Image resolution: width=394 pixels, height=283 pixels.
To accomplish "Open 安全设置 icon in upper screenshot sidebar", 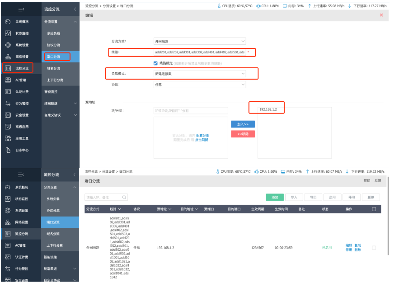I will [8, 115].
